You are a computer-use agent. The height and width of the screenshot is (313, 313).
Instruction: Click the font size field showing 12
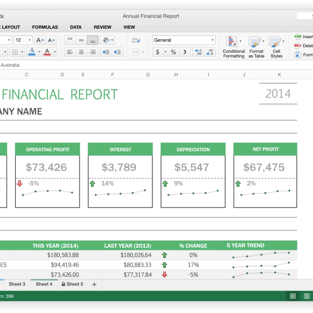(x=20, y=40)
